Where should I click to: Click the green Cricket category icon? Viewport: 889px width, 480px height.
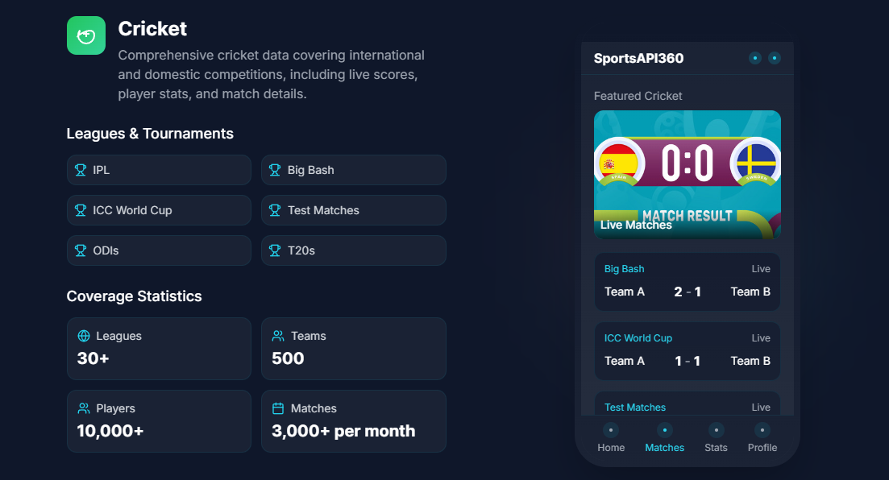tap(86, 35)
